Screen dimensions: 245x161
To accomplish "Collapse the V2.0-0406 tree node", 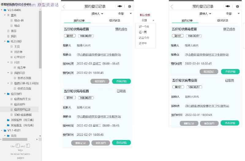I will (x=2, y=10).
